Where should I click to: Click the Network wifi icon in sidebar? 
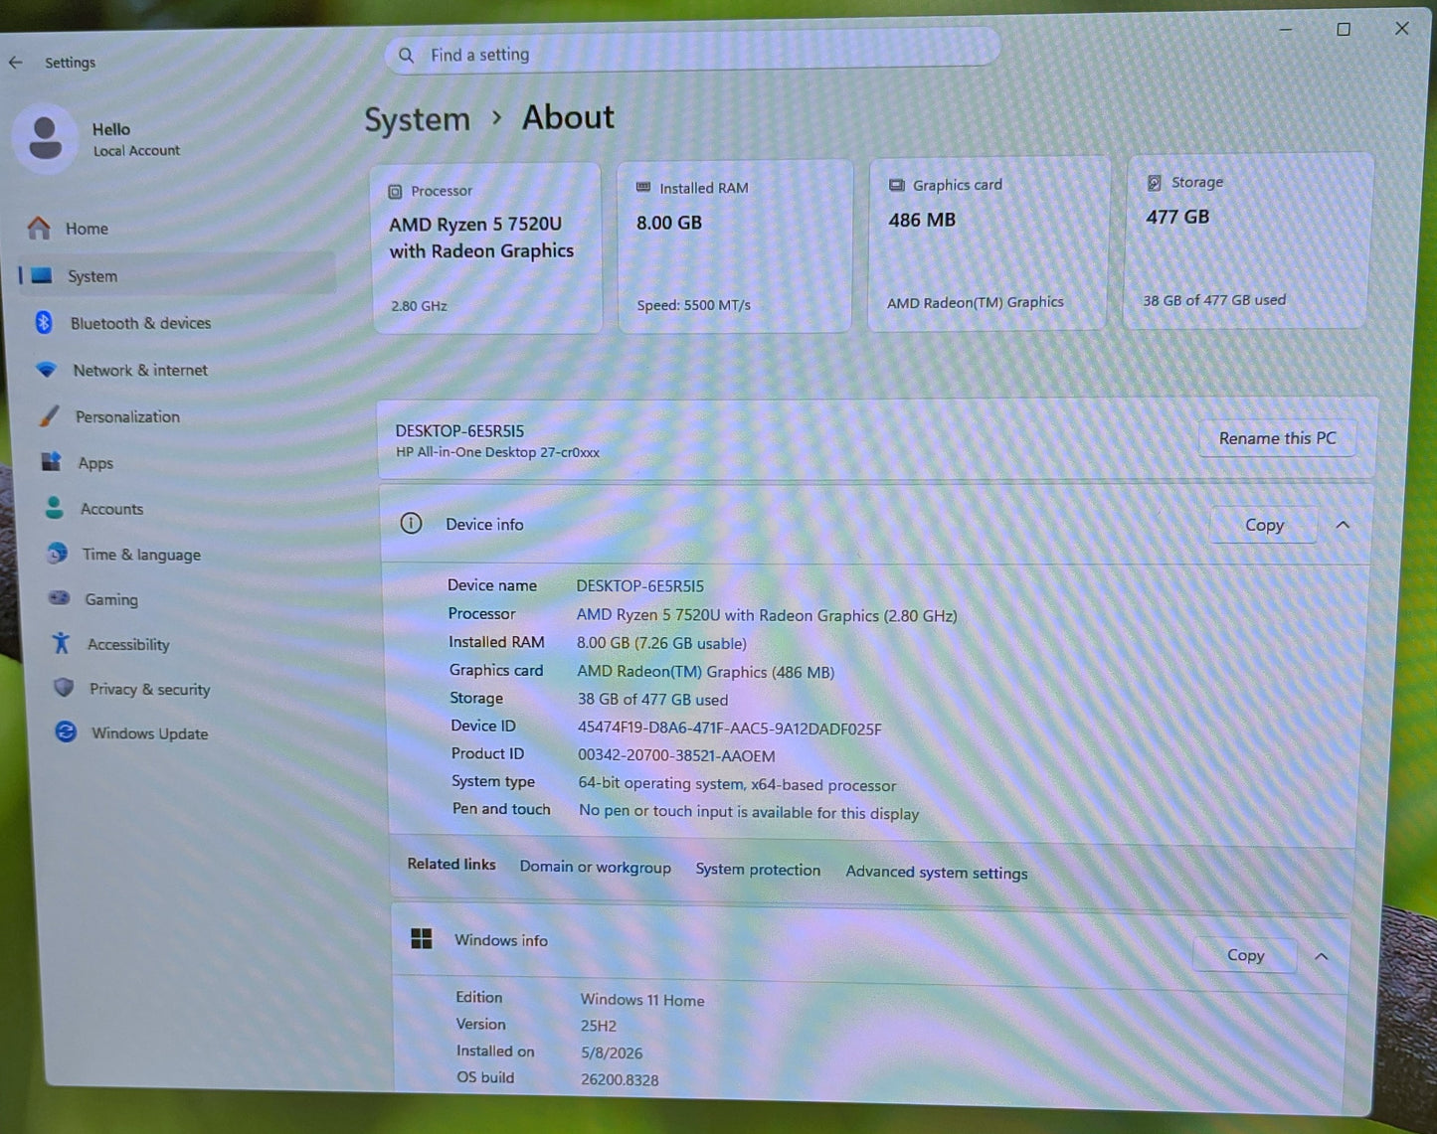pyautogui.click(x=46, y=370)
